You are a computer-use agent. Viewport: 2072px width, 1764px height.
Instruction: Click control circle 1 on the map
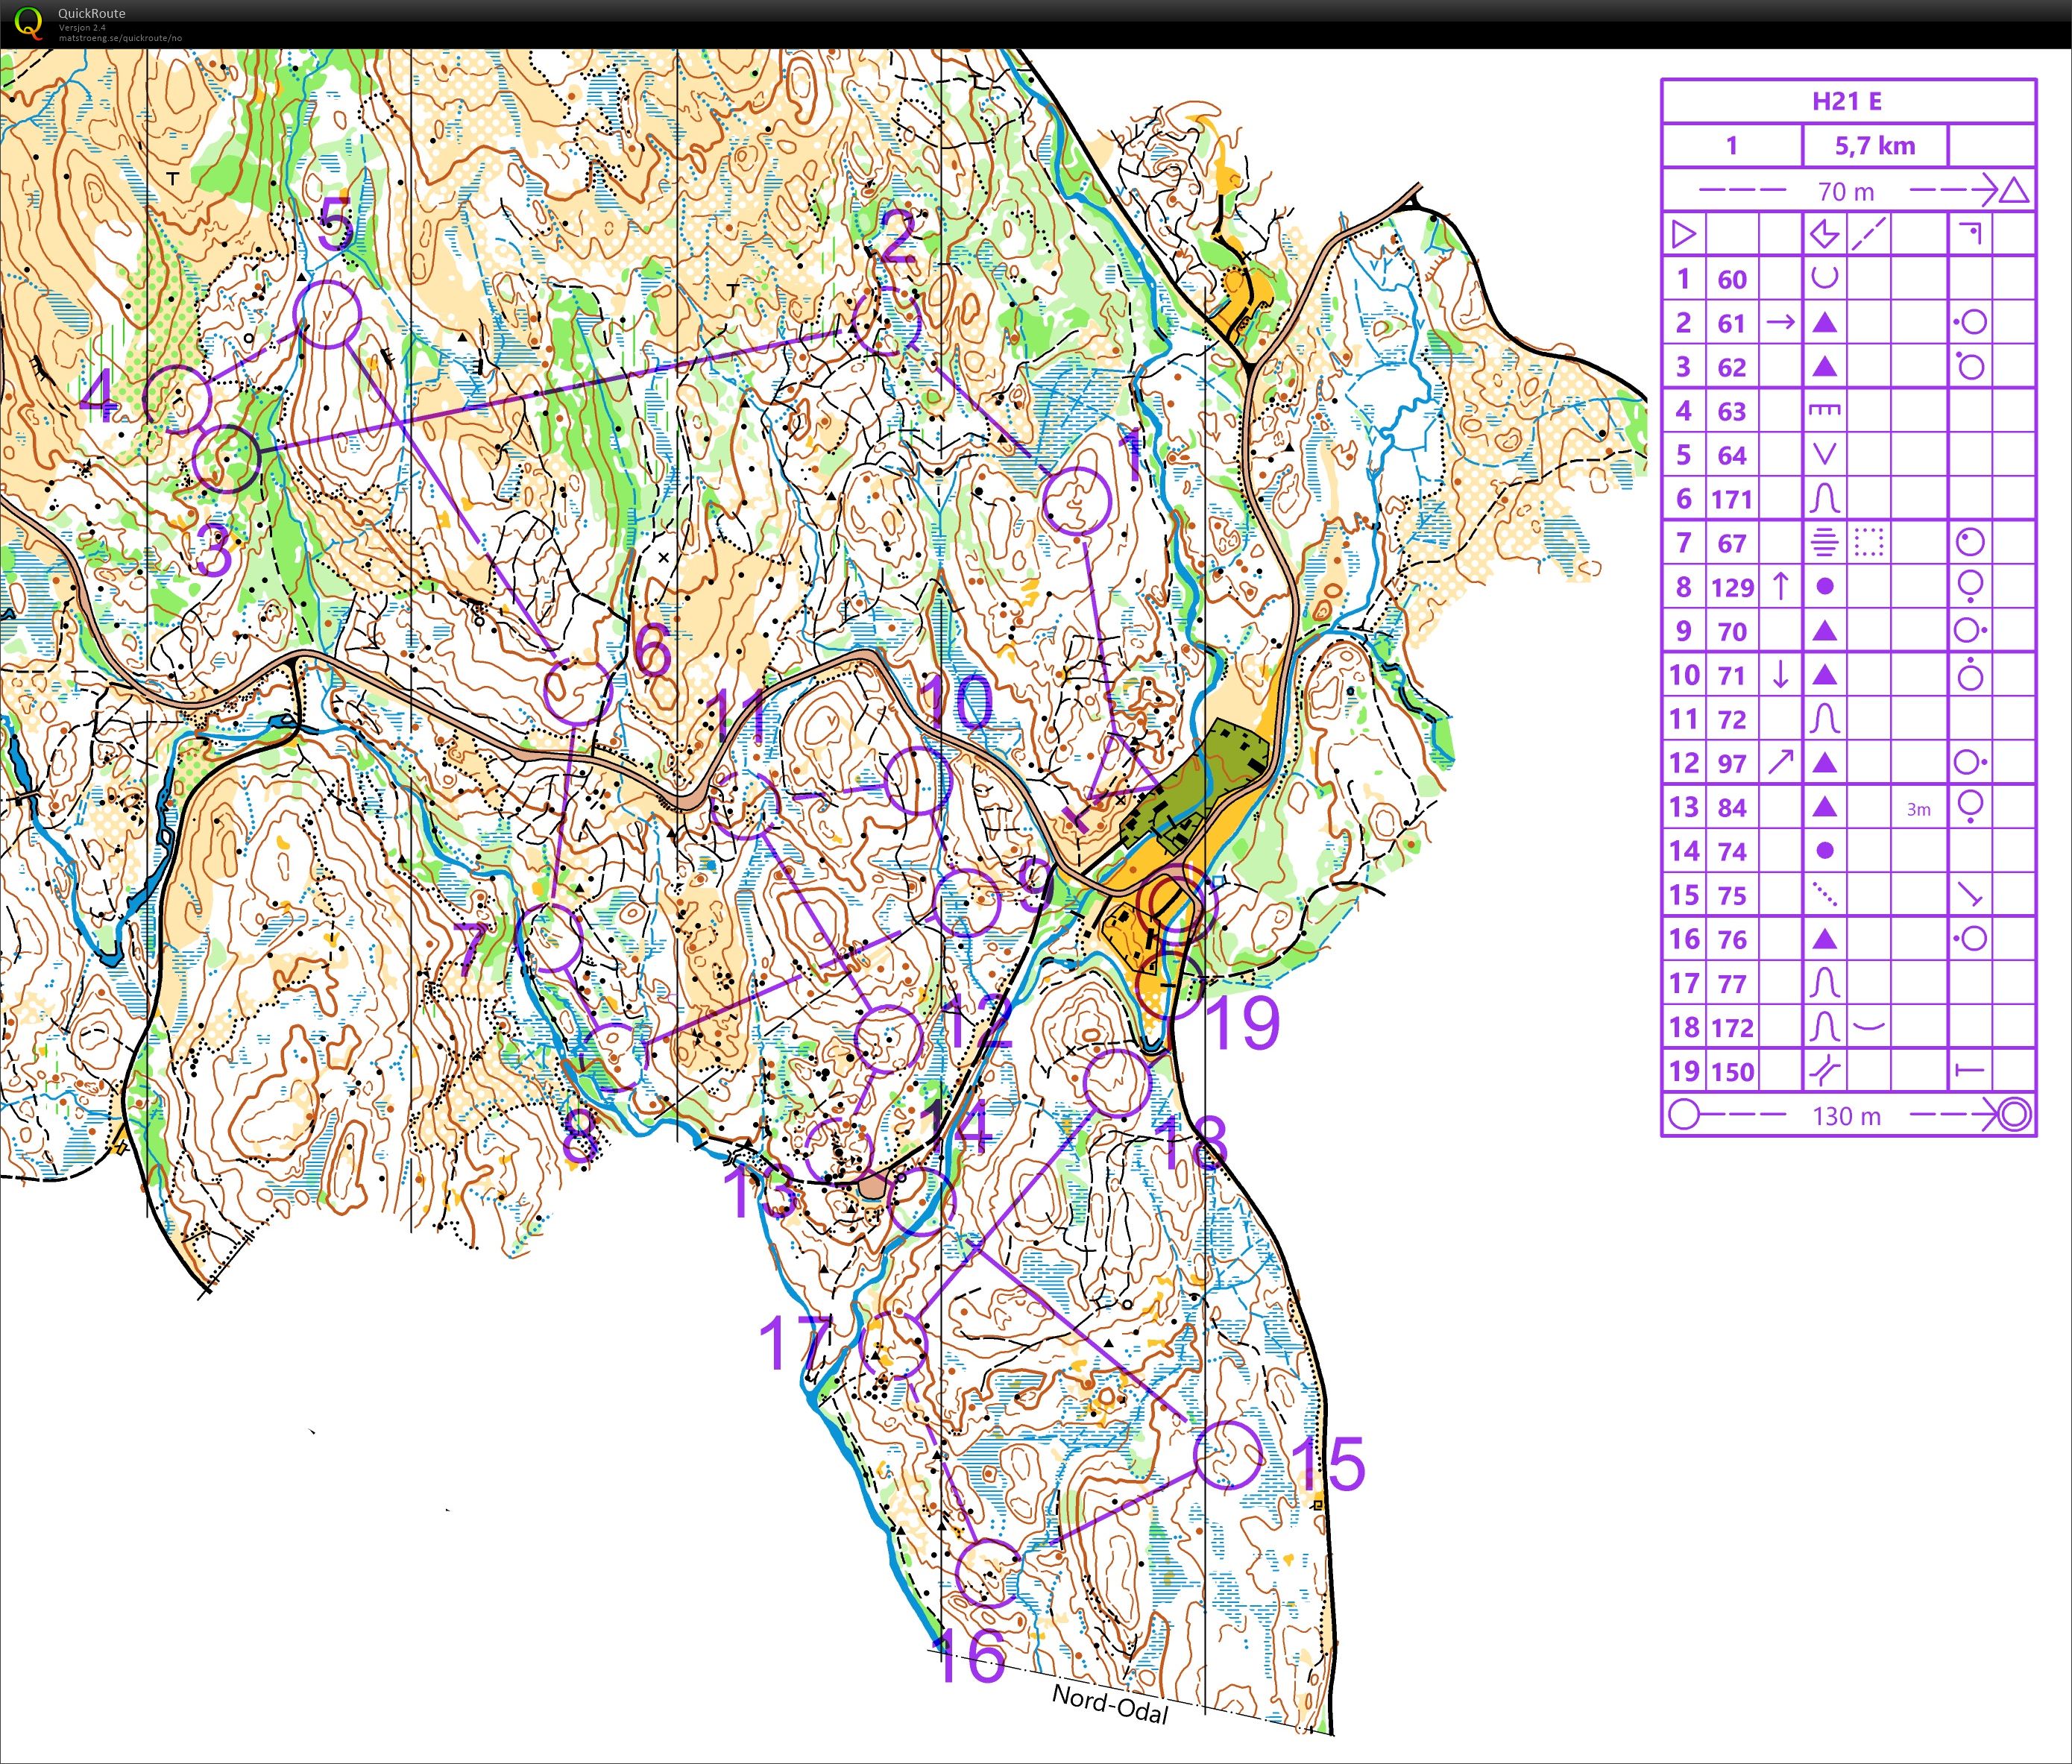click(1077, 500)
